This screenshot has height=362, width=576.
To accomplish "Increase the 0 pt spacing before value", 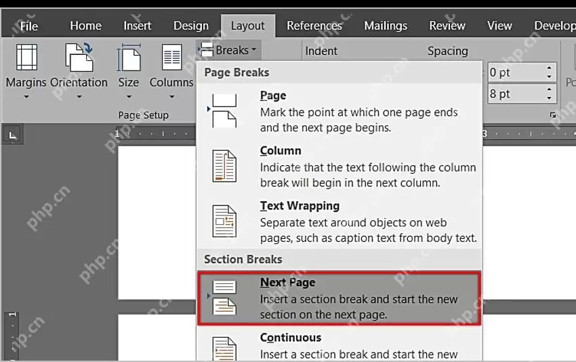I will point(549,68).
